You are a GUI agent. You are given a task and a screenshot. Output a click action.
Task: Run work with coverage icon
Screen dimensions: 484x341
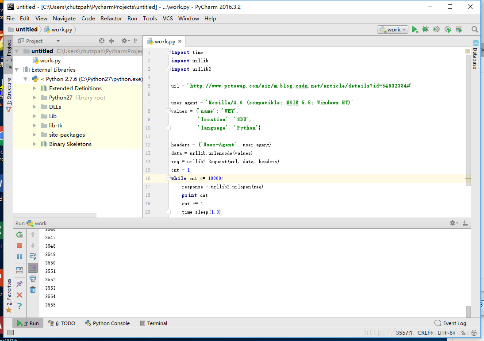437,30
